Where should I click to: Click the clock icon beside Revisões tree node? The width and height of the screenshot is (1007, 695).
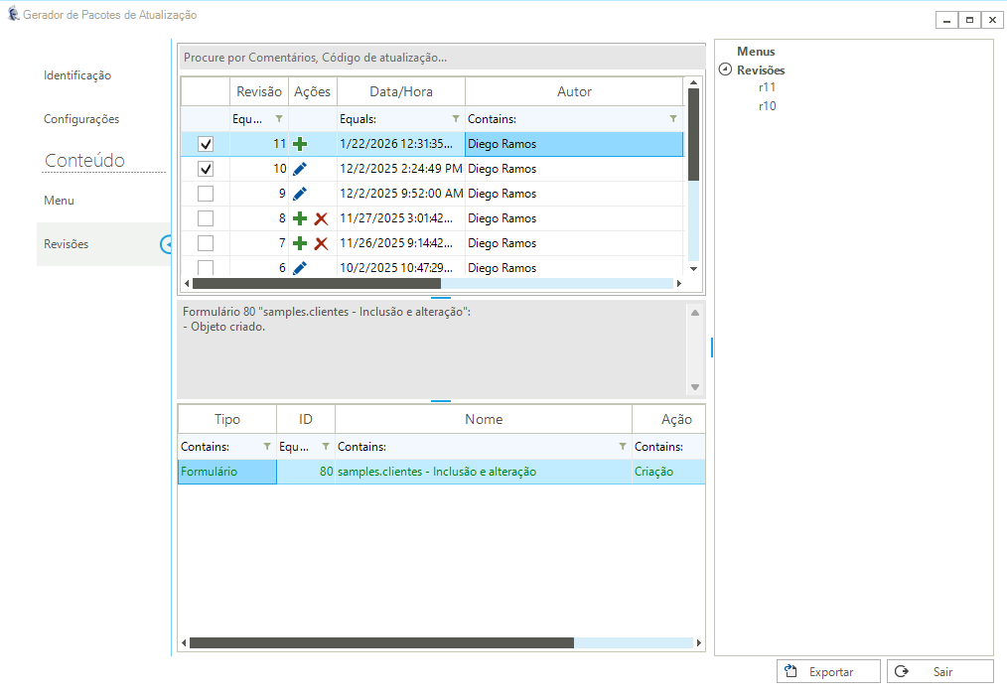[725, 70]
